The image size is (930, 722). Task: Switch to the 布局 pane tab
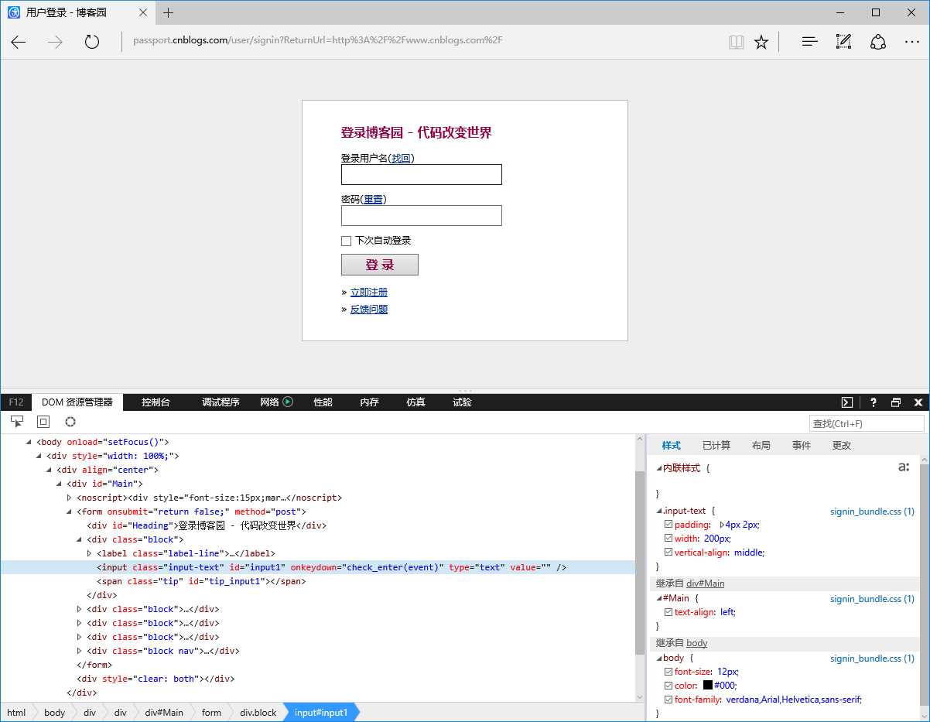coord(761,445)
